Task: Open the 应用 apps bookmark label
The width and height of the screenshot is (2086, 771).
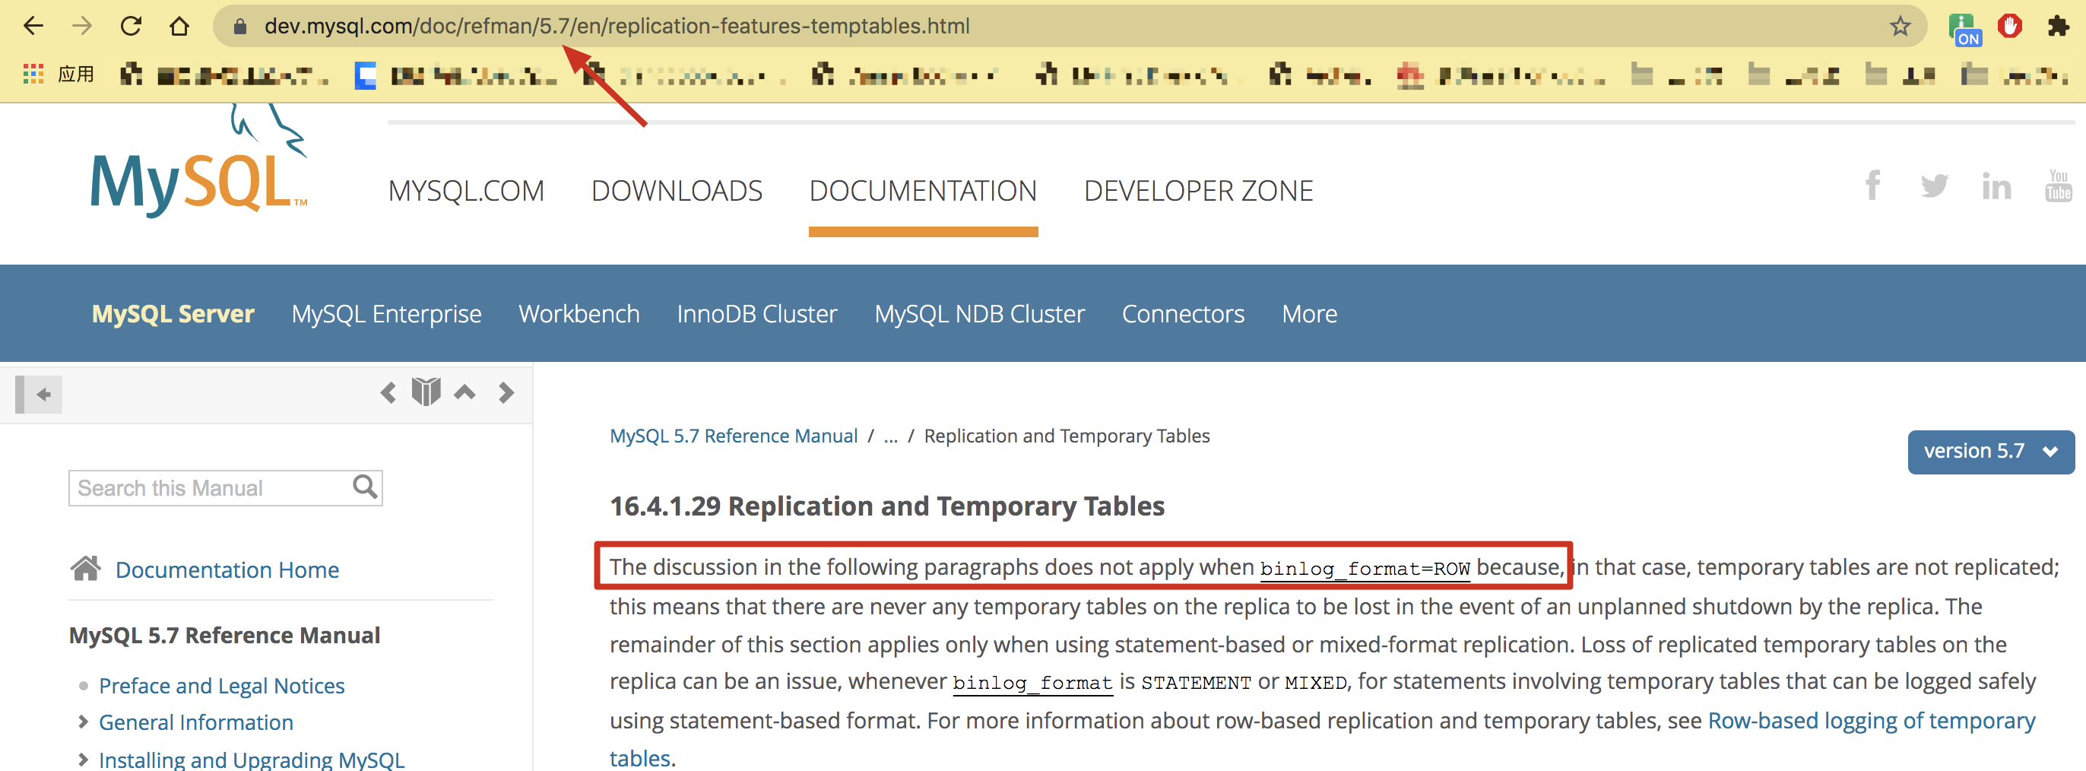Action: (x=76, y=75)
